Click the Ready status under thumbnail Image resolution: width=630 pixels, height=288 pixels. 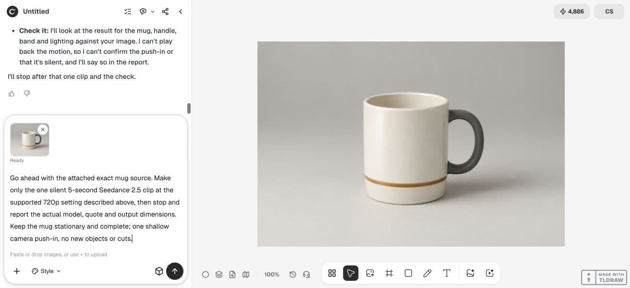(17, 161)
